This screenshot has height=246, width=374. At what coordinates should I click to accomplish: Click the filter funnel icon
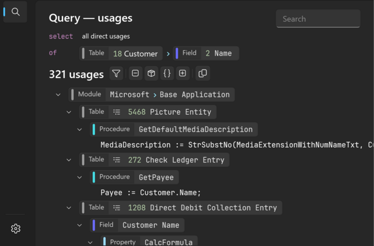coord(116,74)
